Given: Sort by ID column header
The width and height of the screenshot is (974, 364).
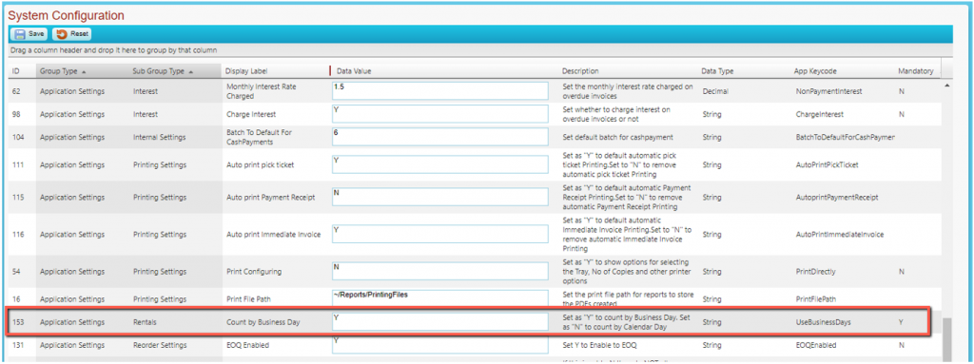Looking at the screenshot, I should (x=16, y=71).
